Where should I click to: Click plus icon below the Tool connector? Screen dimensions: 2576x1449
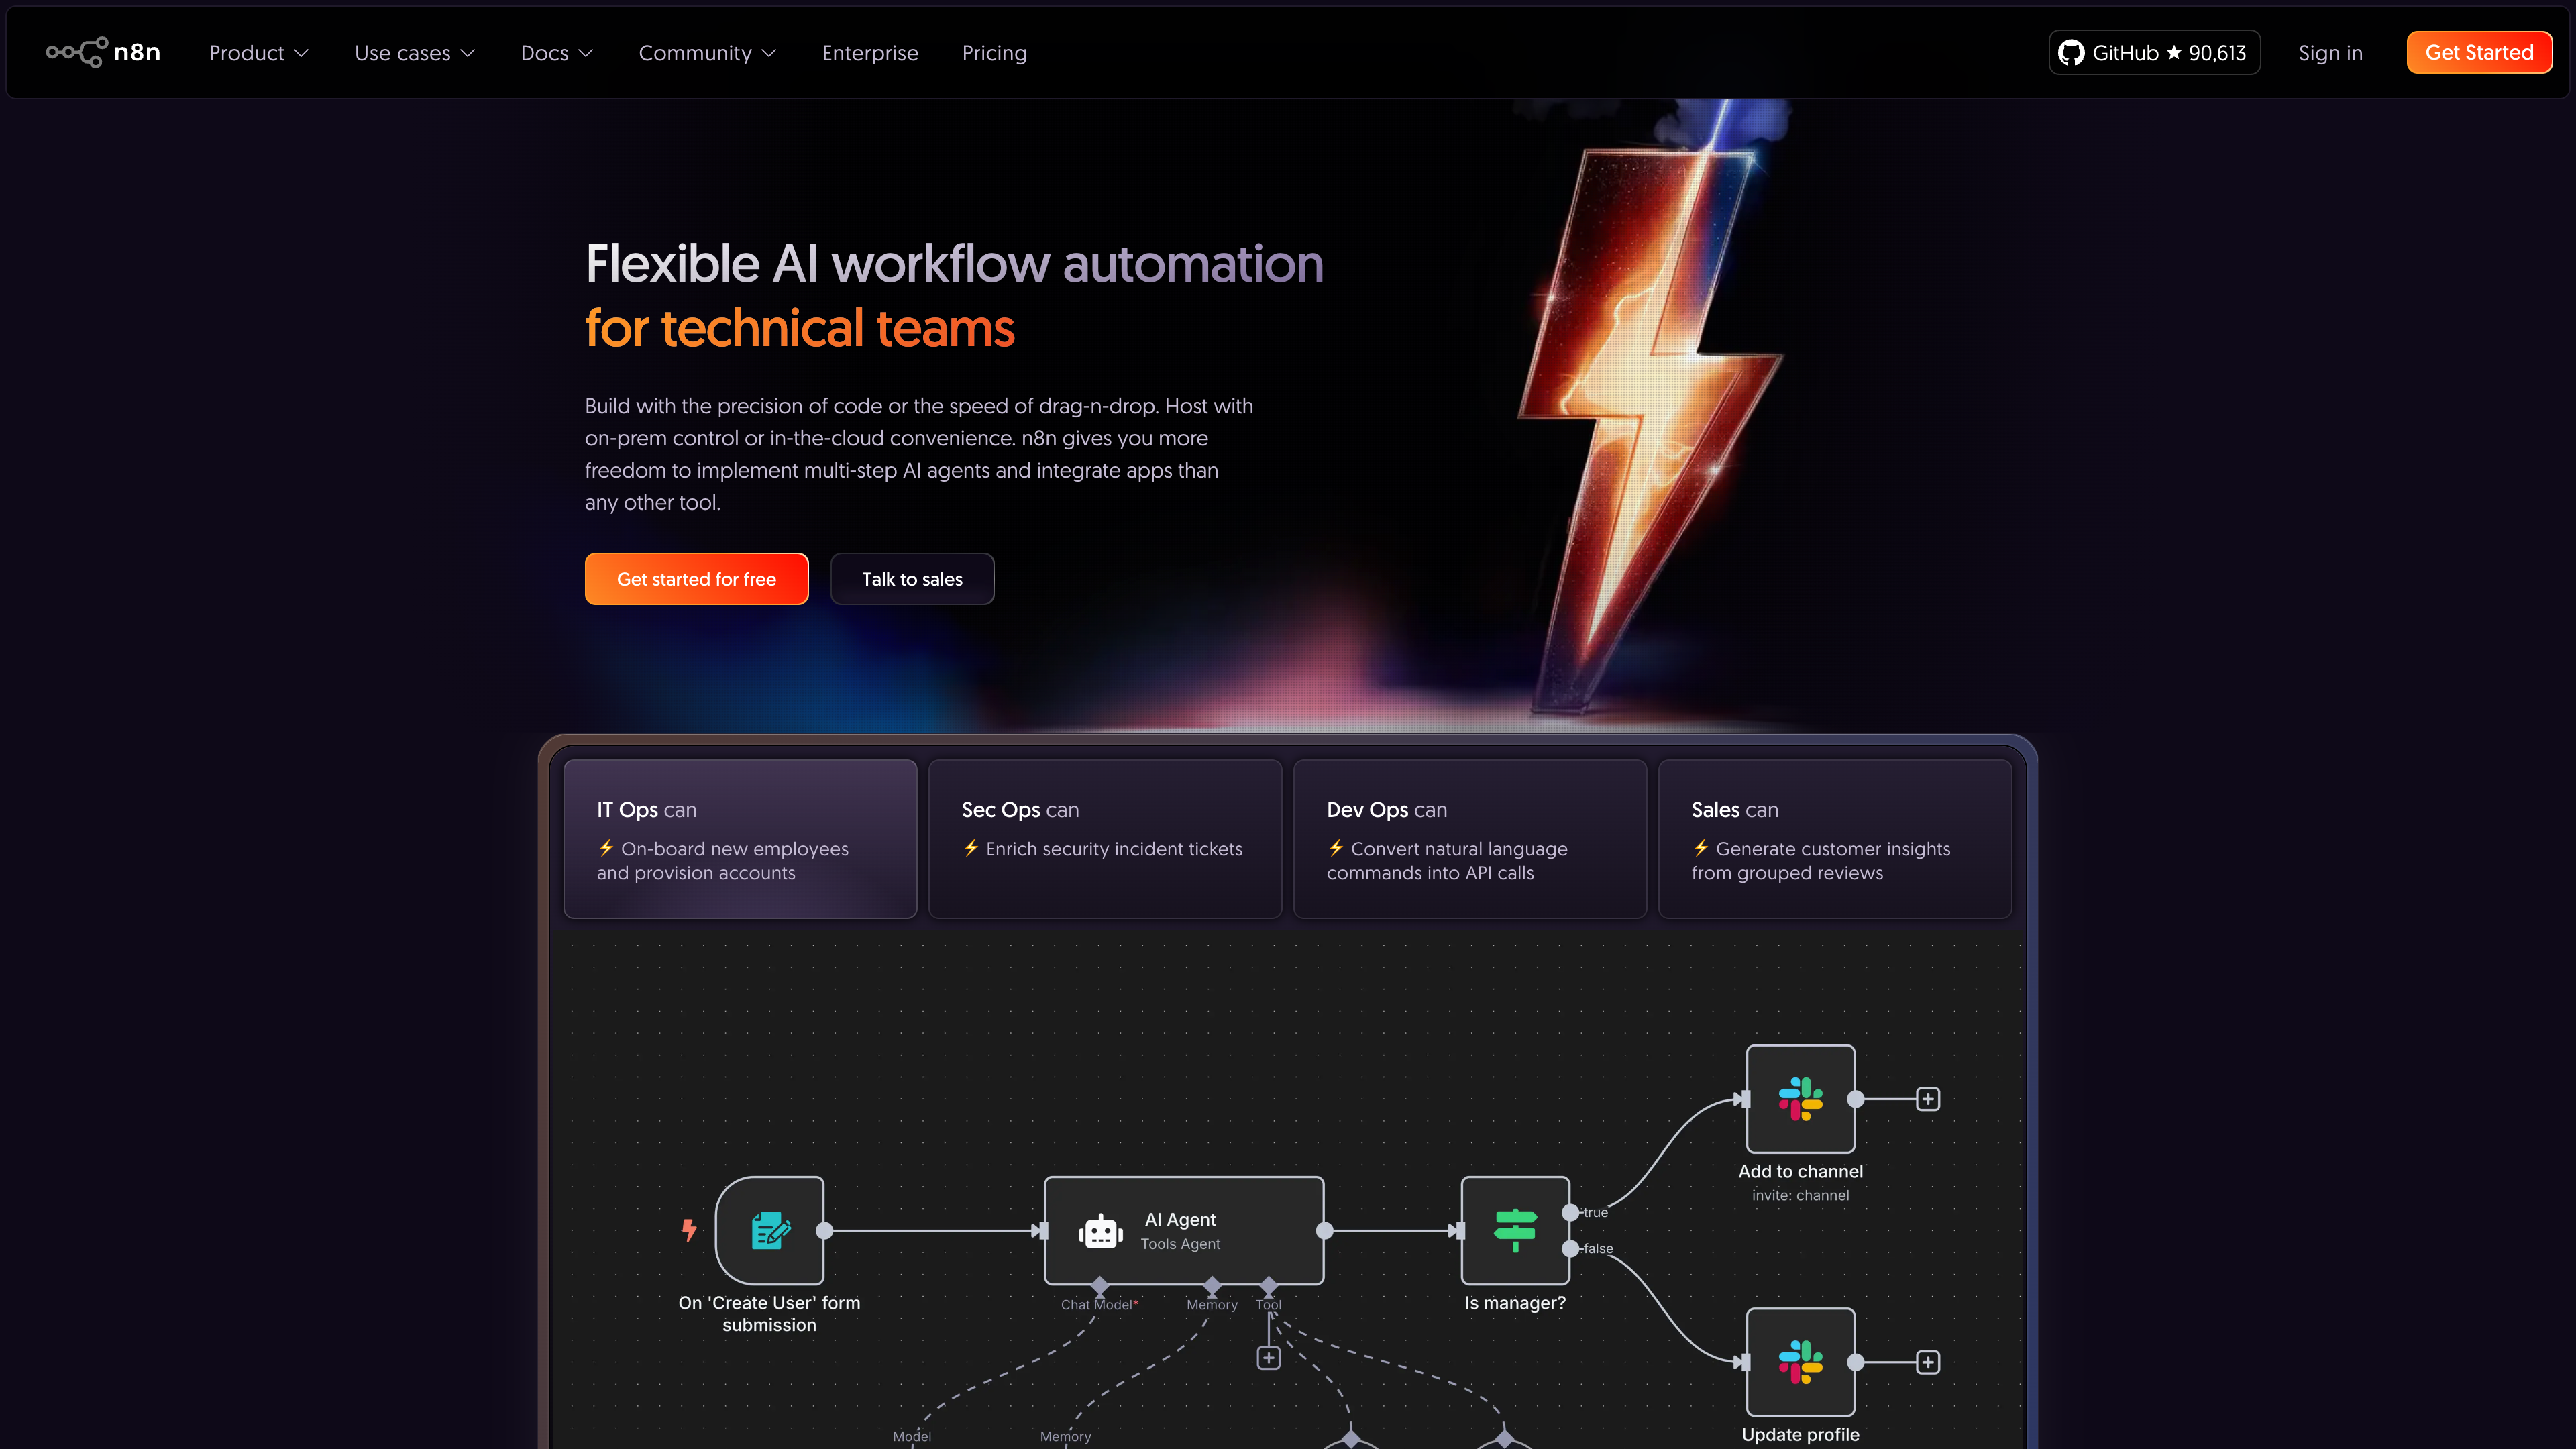coord(1268,1358)
